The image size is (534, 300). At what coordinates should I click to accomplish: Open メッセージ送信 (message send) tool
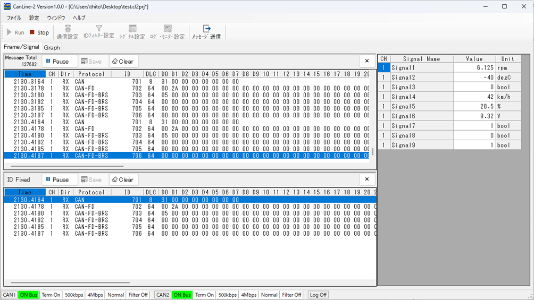pyautogui.click(x=206, y=32)
